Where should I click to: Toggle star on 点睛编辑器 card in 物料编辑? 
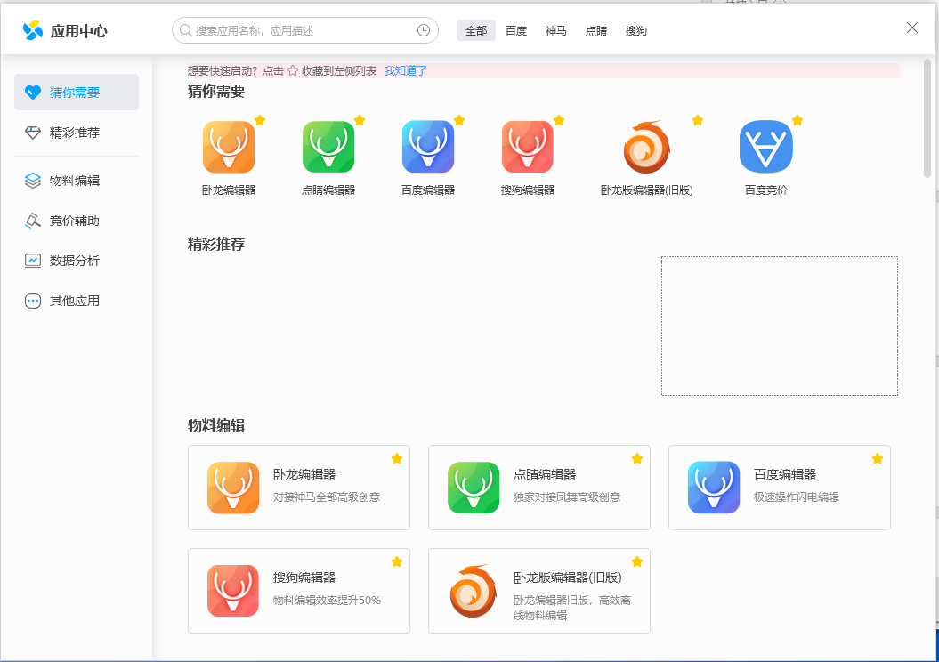coord(637,458)
